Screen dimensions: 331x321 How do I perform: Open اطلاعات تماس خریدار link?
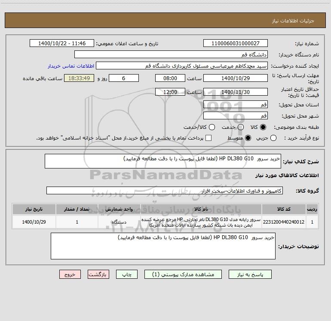click(x=71, y=66)
